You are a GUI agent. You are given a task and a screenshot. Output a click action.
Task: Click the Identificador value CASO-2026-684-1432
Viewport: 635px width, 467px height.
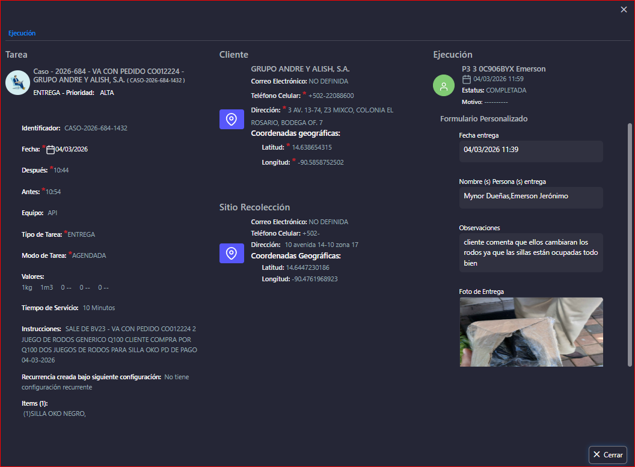click(x=96, y=128)
